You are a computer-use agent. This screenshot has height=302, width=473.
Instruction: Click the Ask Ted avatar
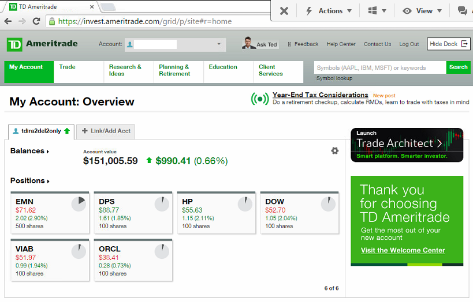(248, 43)
